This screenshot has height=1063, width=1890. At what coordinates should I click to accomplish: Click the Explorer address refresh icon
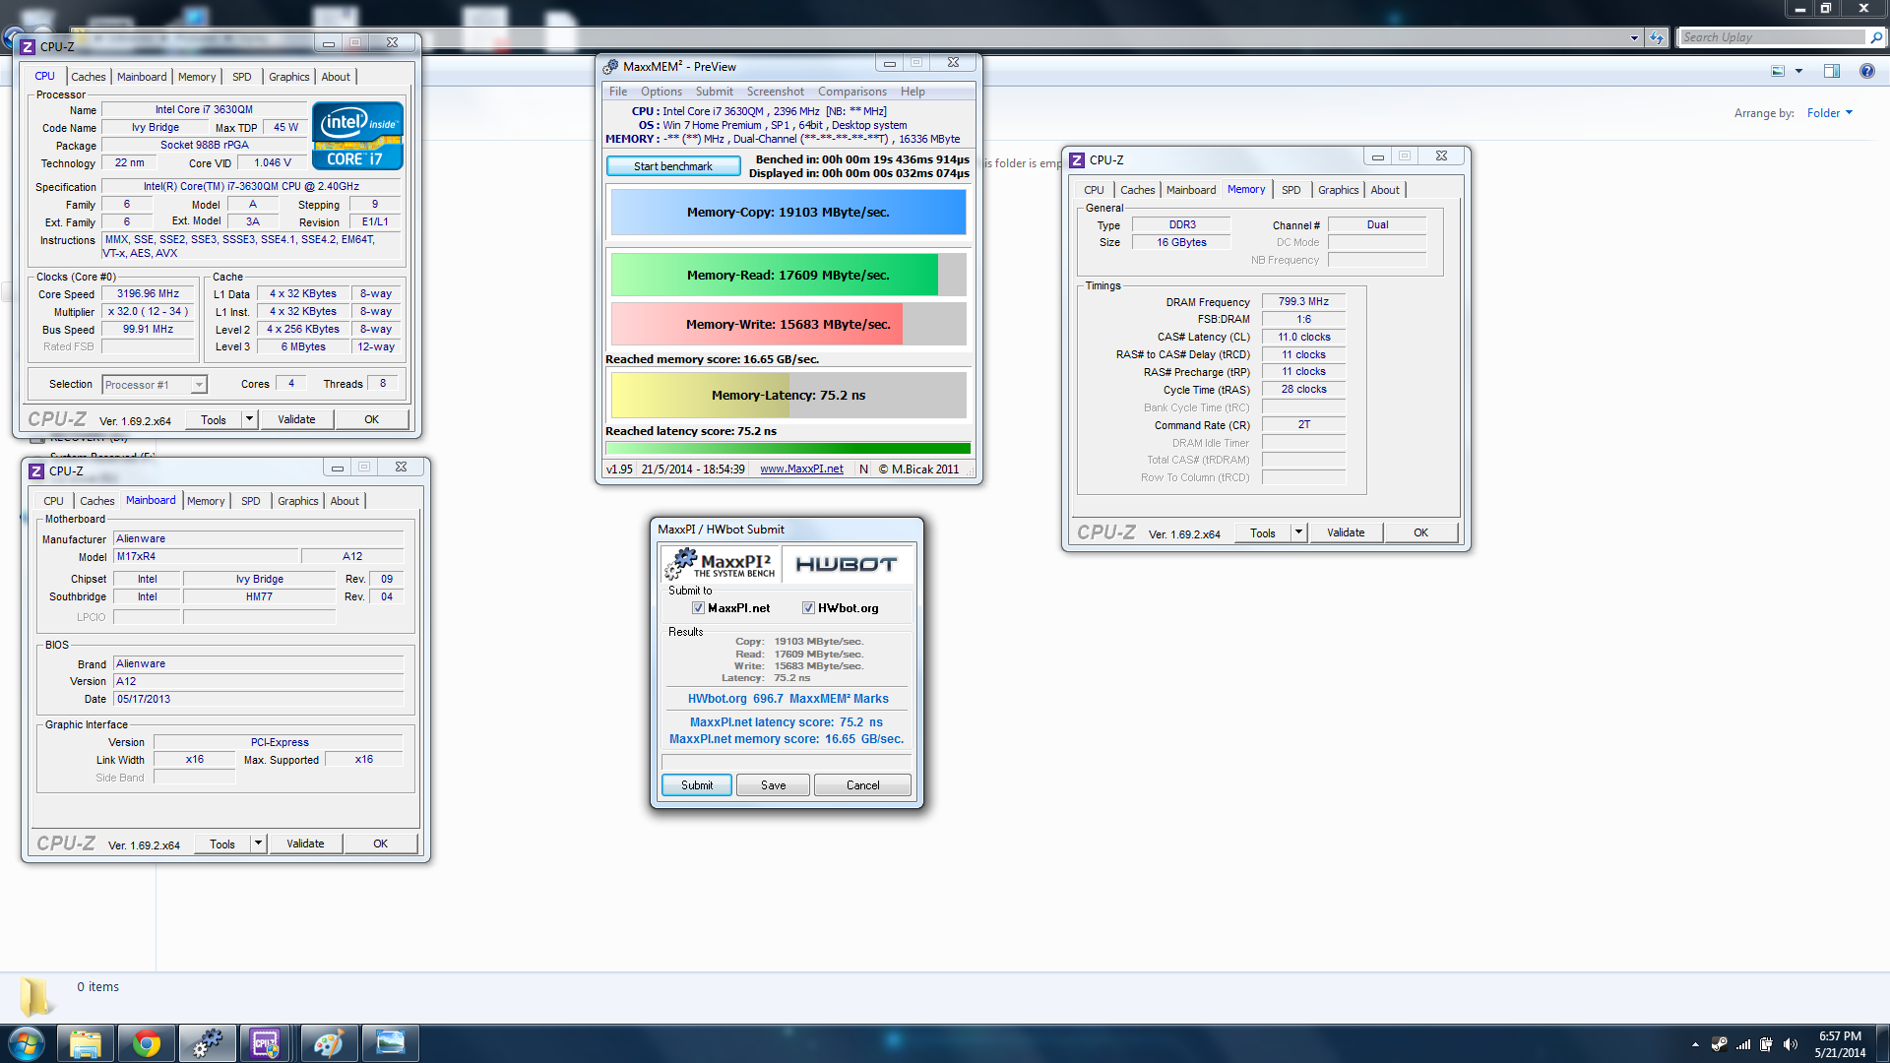(1657, 37)
